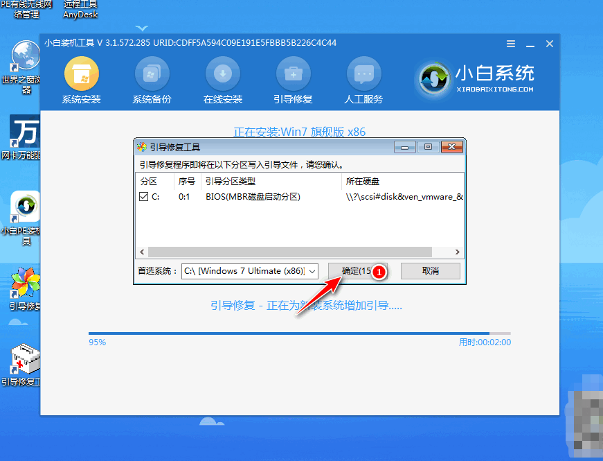The image size is (603, 461).
Task: Open the hamburger menu in title bar
Action: coord(511,44)
